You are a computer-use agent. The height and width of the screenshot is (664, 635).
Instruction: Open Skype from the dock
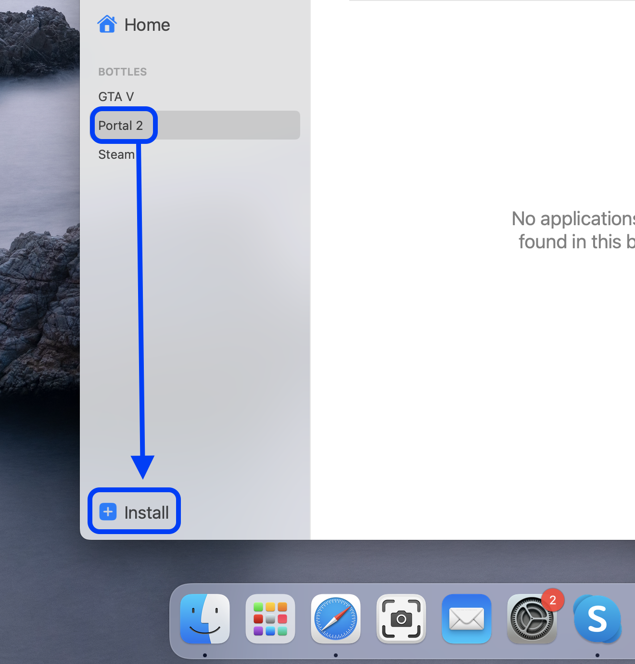[x=597, y=619]
